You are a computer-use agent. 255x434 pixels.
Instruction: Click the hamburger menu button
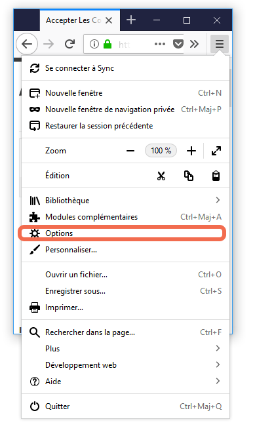click(220, 44)
